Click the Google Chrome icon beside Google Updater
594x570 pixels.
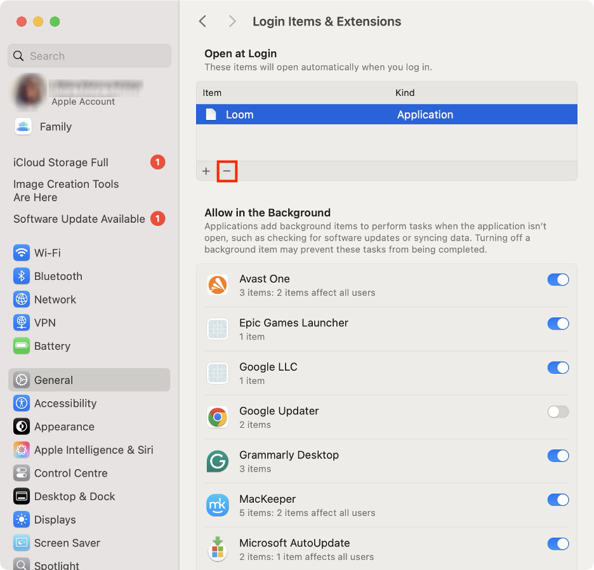point(218,417)
